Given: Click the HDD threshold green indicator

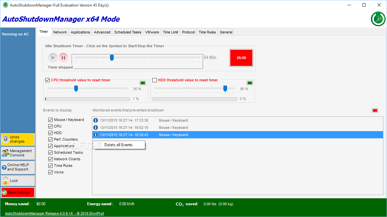Looking at the screenshot, I should (250, 83).
